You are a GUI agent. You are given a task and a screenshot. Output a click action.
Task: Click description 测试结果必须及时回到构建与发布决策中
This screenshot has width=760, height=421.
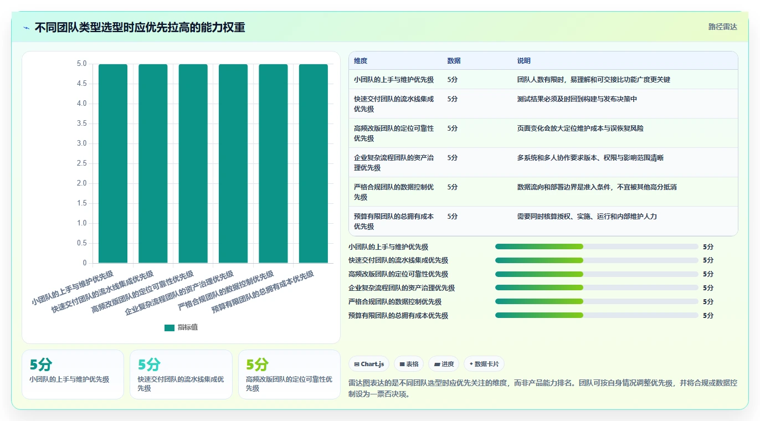[577, 99]
